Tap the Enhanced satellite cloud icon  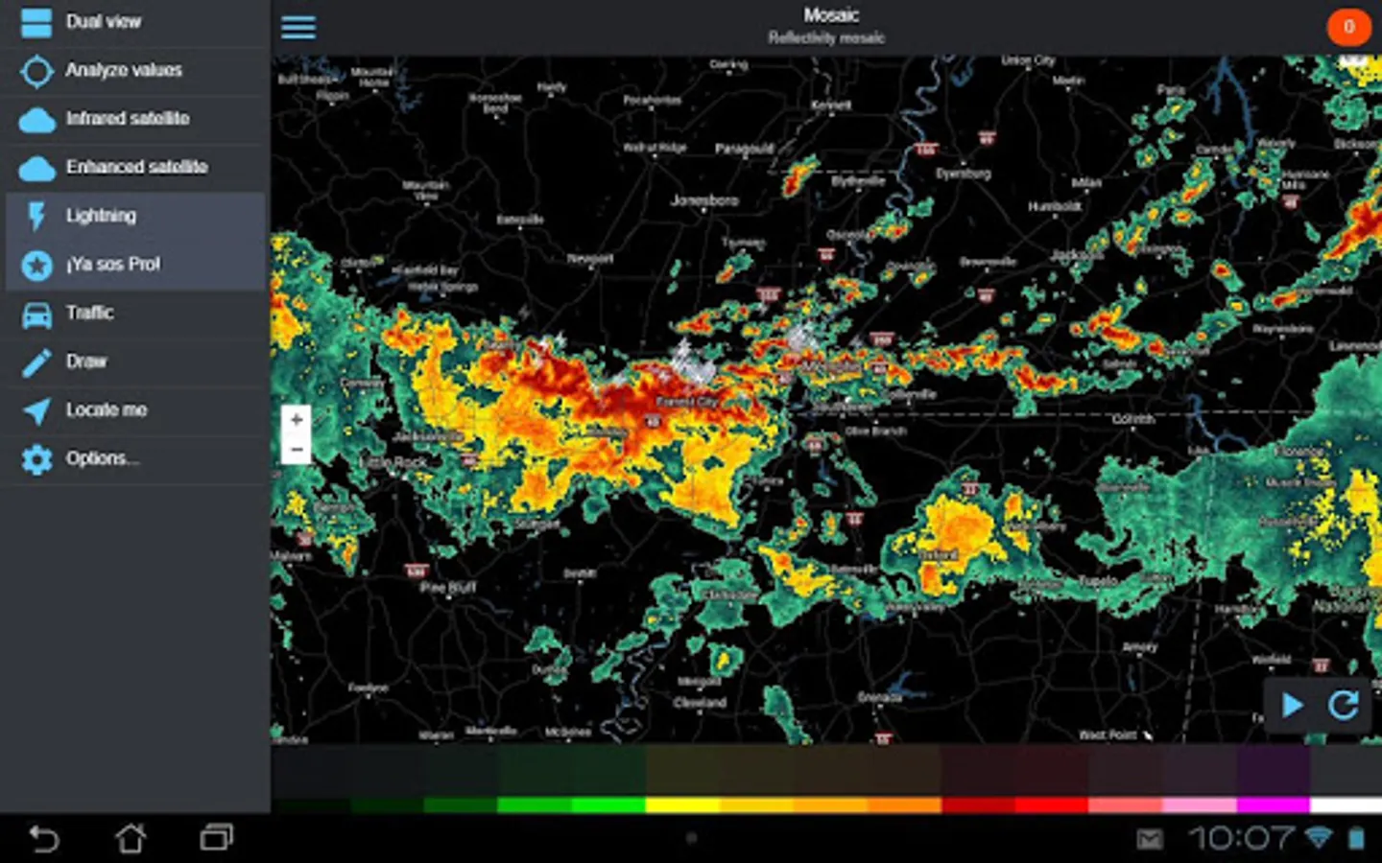pyautogui.click(x=37, y=169)
